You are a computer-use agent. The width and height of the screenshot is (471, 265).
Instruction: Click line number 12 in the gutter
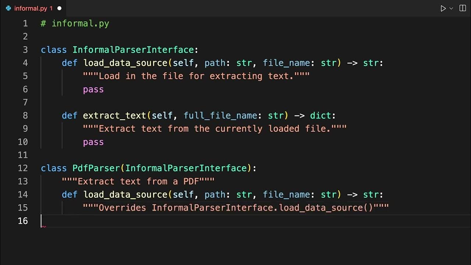point(23,168)
